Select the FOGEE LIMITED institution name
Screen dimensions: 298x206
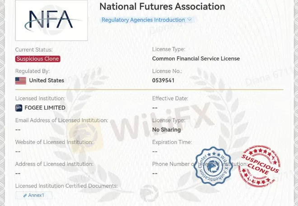pyautogui.click(x=45, y=108)
